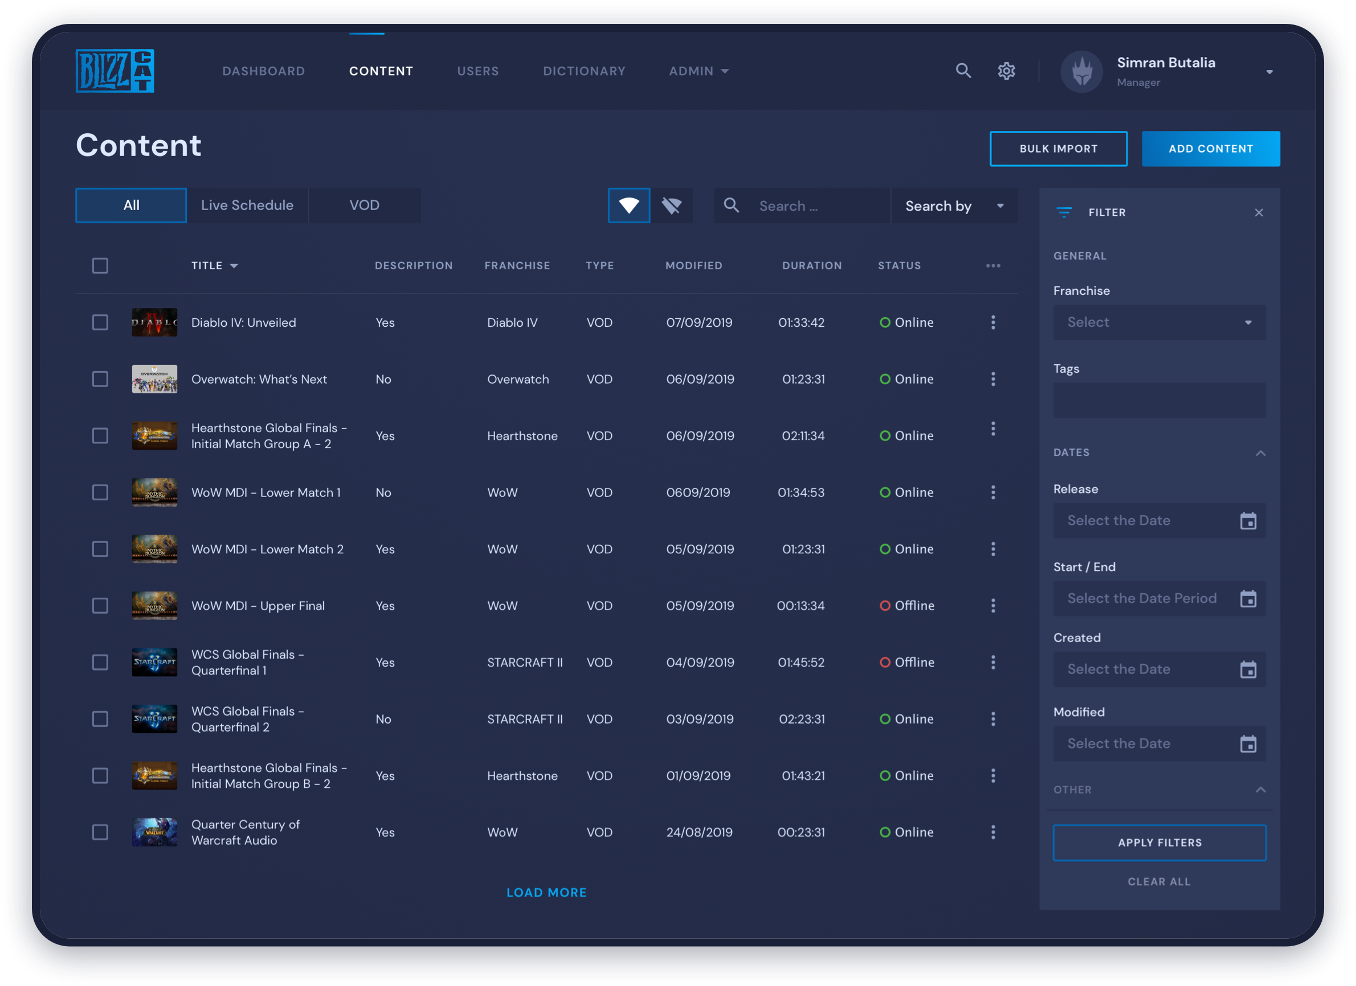1356x986 pixels.
Task: Click the Bulk Import button
Action: click(x=1058, y=149)
